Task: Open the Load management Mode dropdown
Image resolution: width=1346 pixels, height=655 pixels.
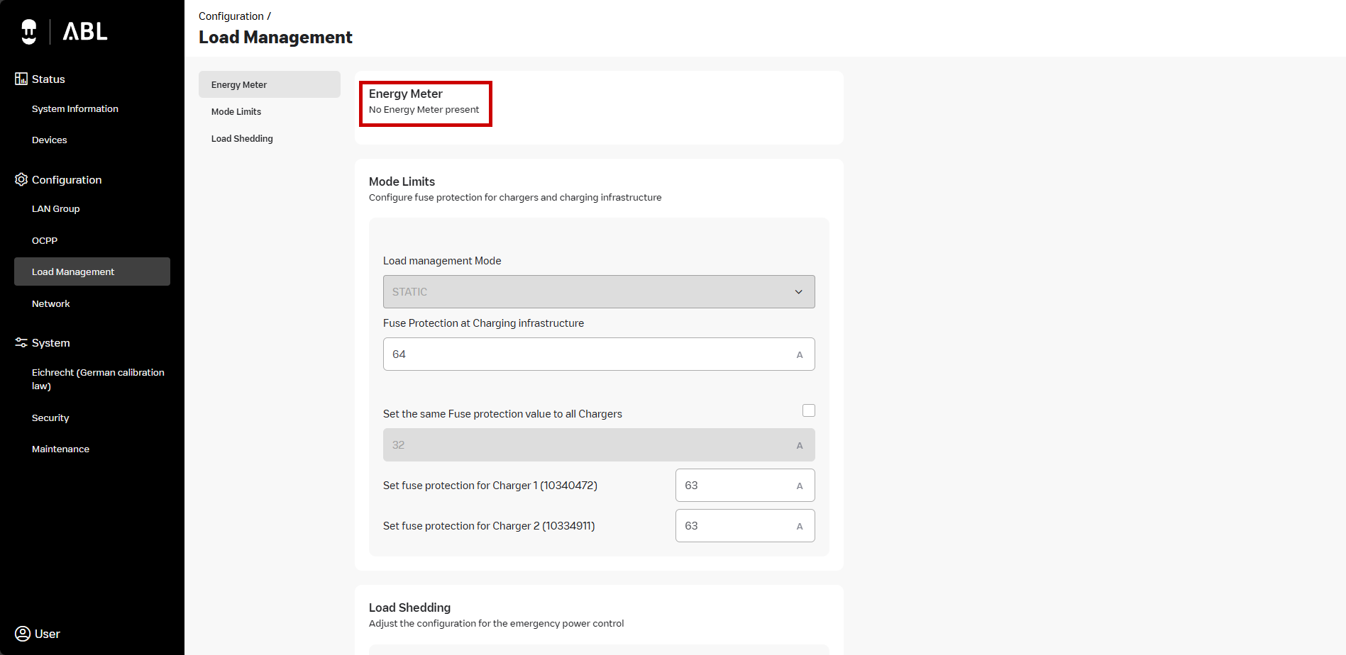Action: pyautogui.click(x=598, y=291)
